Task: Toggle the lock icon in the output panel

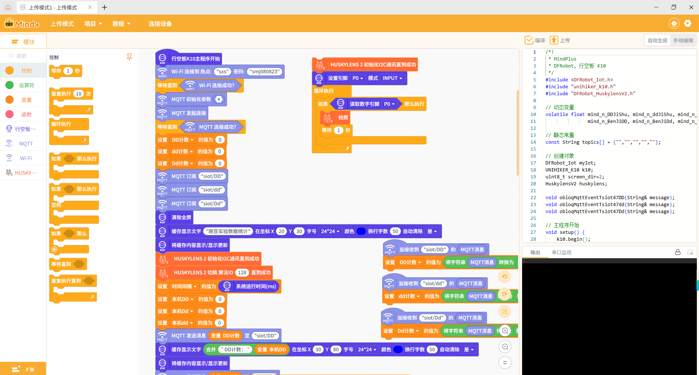Action: point(677,252)
